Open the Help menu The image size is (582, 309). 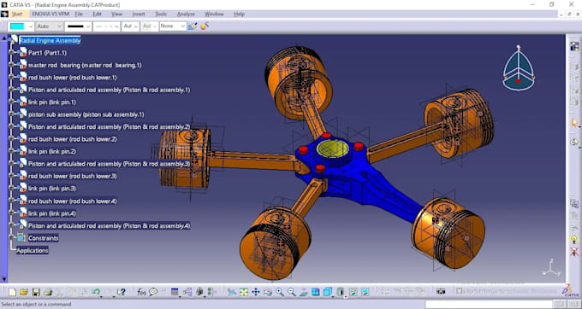(239, 14)
